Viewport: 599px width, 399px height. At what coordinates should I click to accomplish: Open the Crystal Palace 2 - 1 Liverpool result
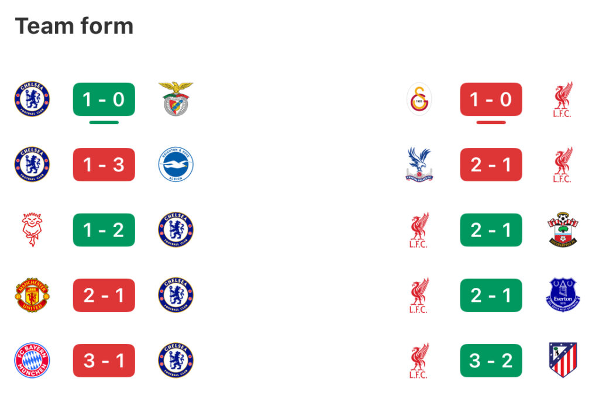click(491, 164)
